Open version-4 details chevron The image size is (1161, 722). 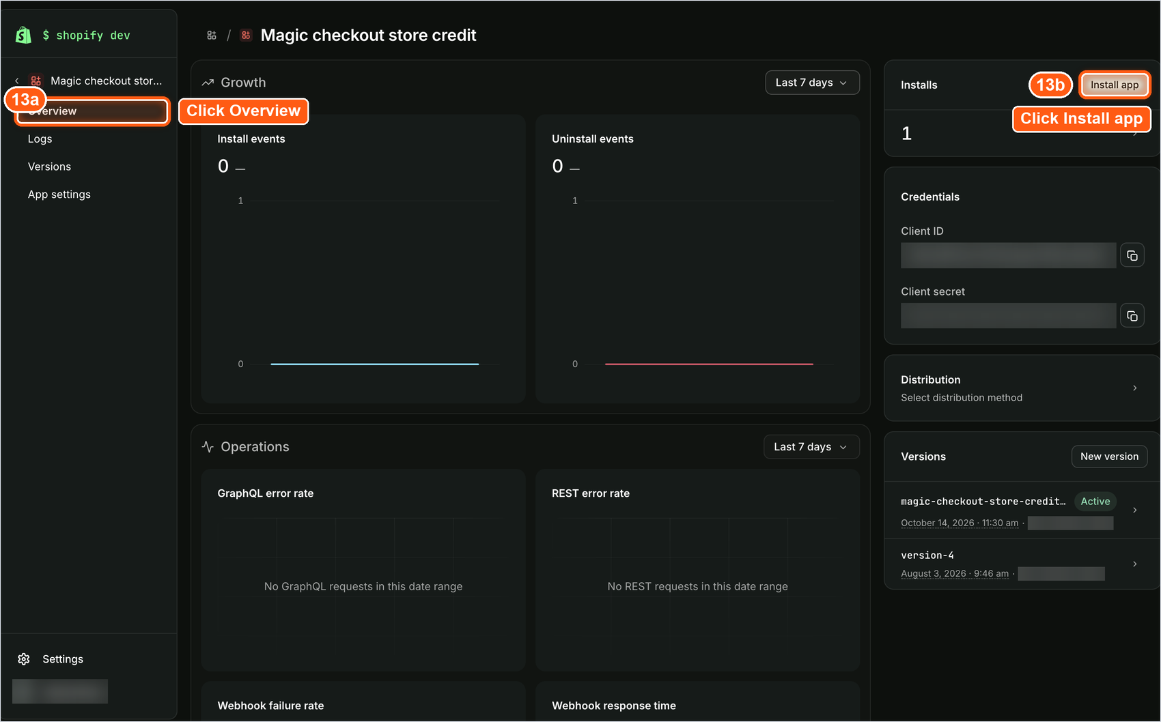(1135, 564)
